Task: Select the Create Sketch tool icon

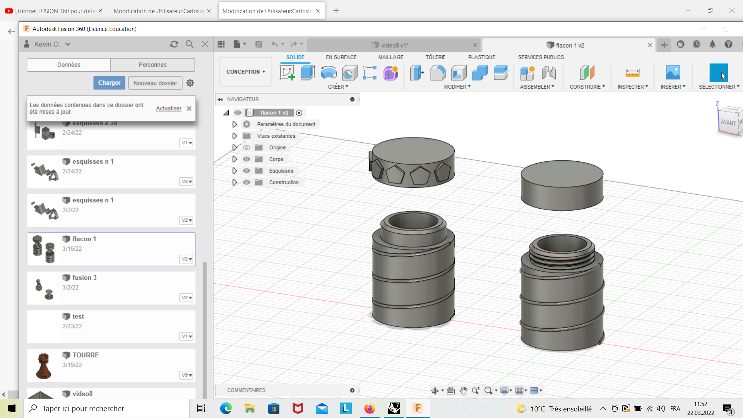Action: click(287, 72)
